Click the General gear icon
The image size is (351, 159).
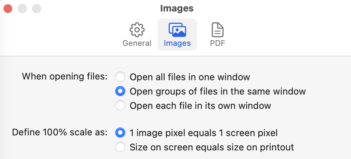click(x=137, y=30)
